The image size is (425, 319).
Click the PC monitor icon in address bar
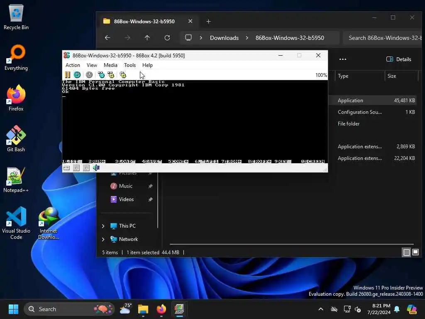pyautogui.click(x=188, y=38)
